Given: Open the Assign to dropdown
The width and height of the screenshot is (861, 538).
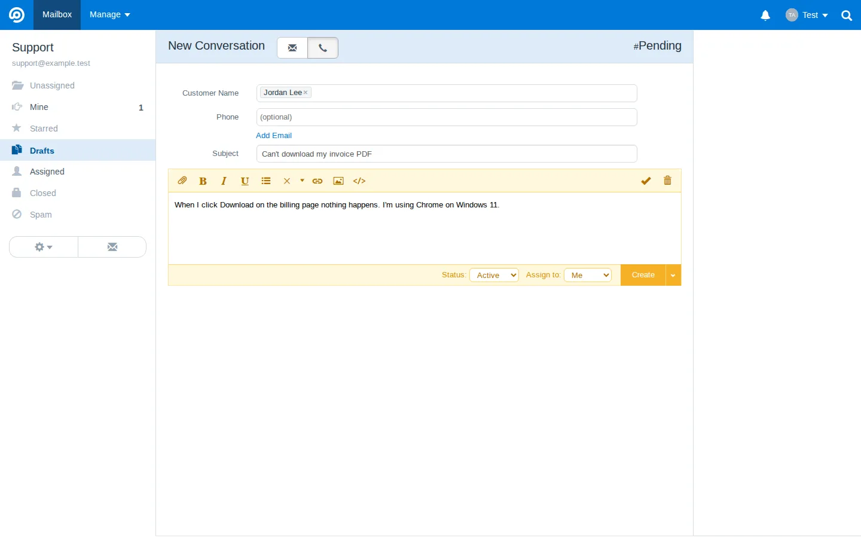Looking at the screenshot, I should tap(588, 275).
